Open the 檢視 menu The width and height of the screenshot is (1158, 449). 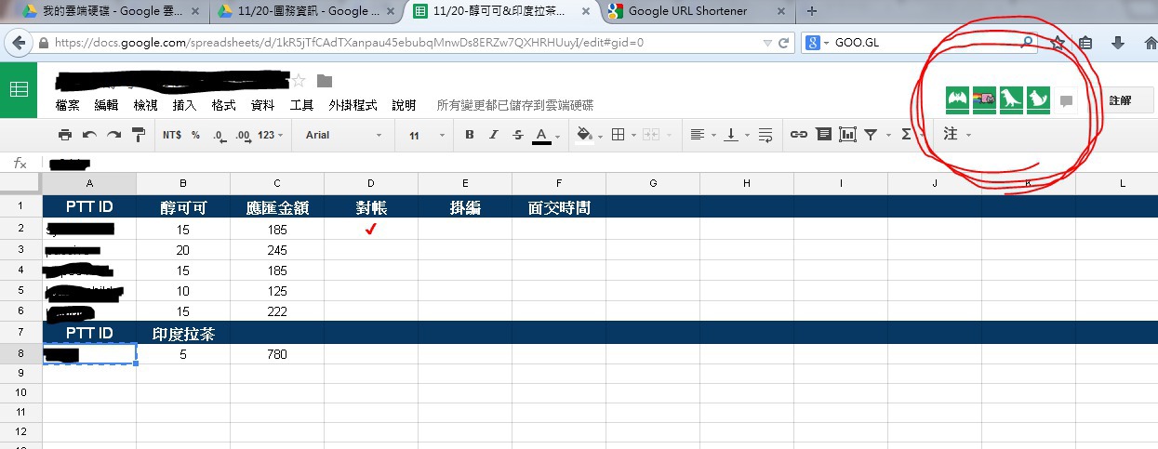(x=146, y=106)
